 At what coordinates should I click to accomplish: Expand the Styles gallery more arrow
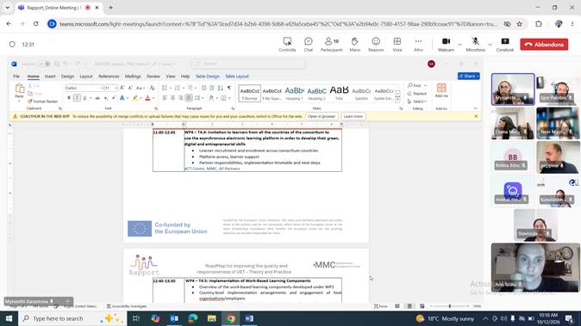[x=397, y=100]
